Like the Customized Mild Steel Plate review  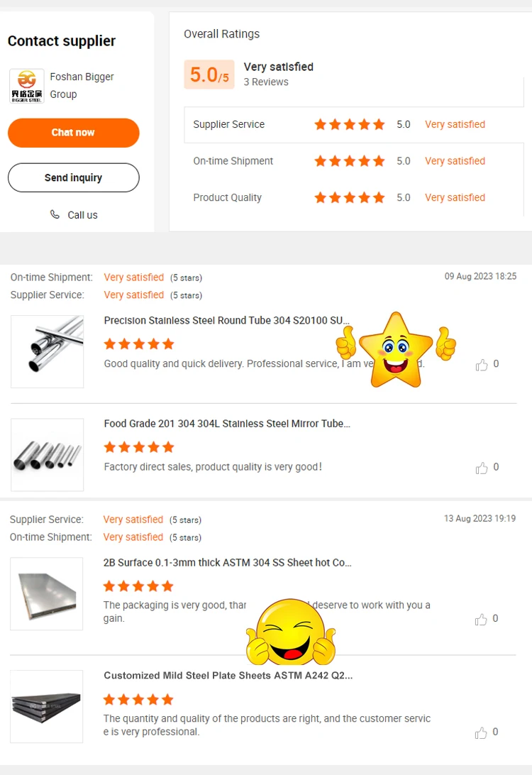click(x=481, y=732)
